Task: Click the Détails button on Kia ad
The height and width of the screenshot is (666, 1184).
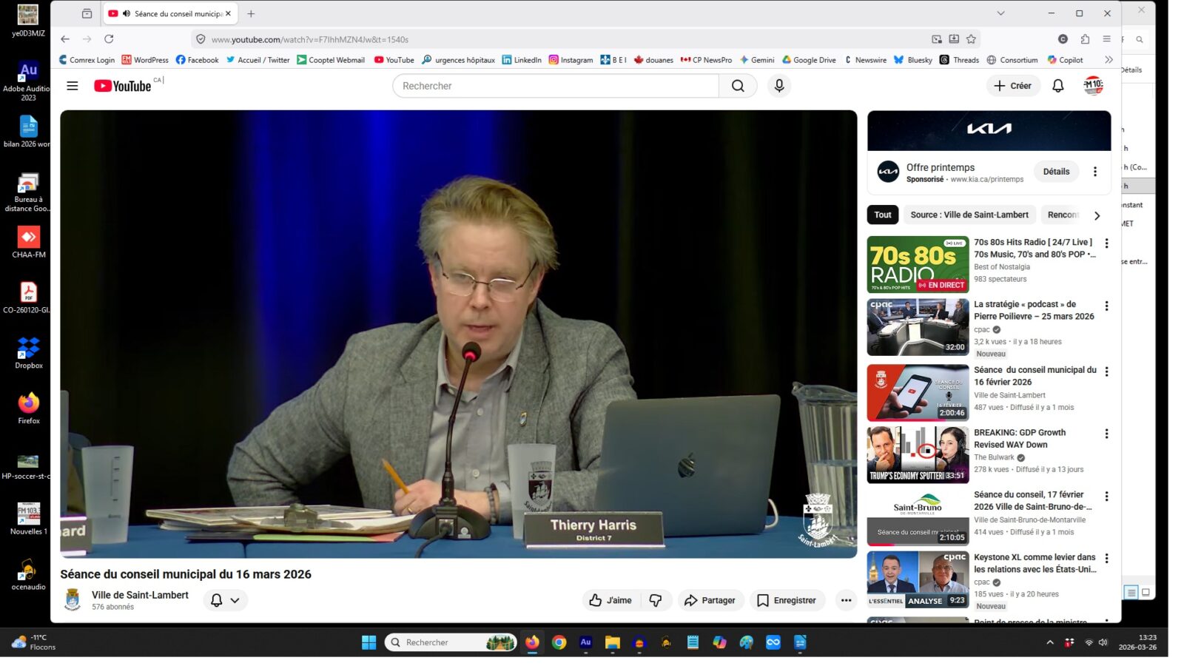Action: pos(1056,172)
